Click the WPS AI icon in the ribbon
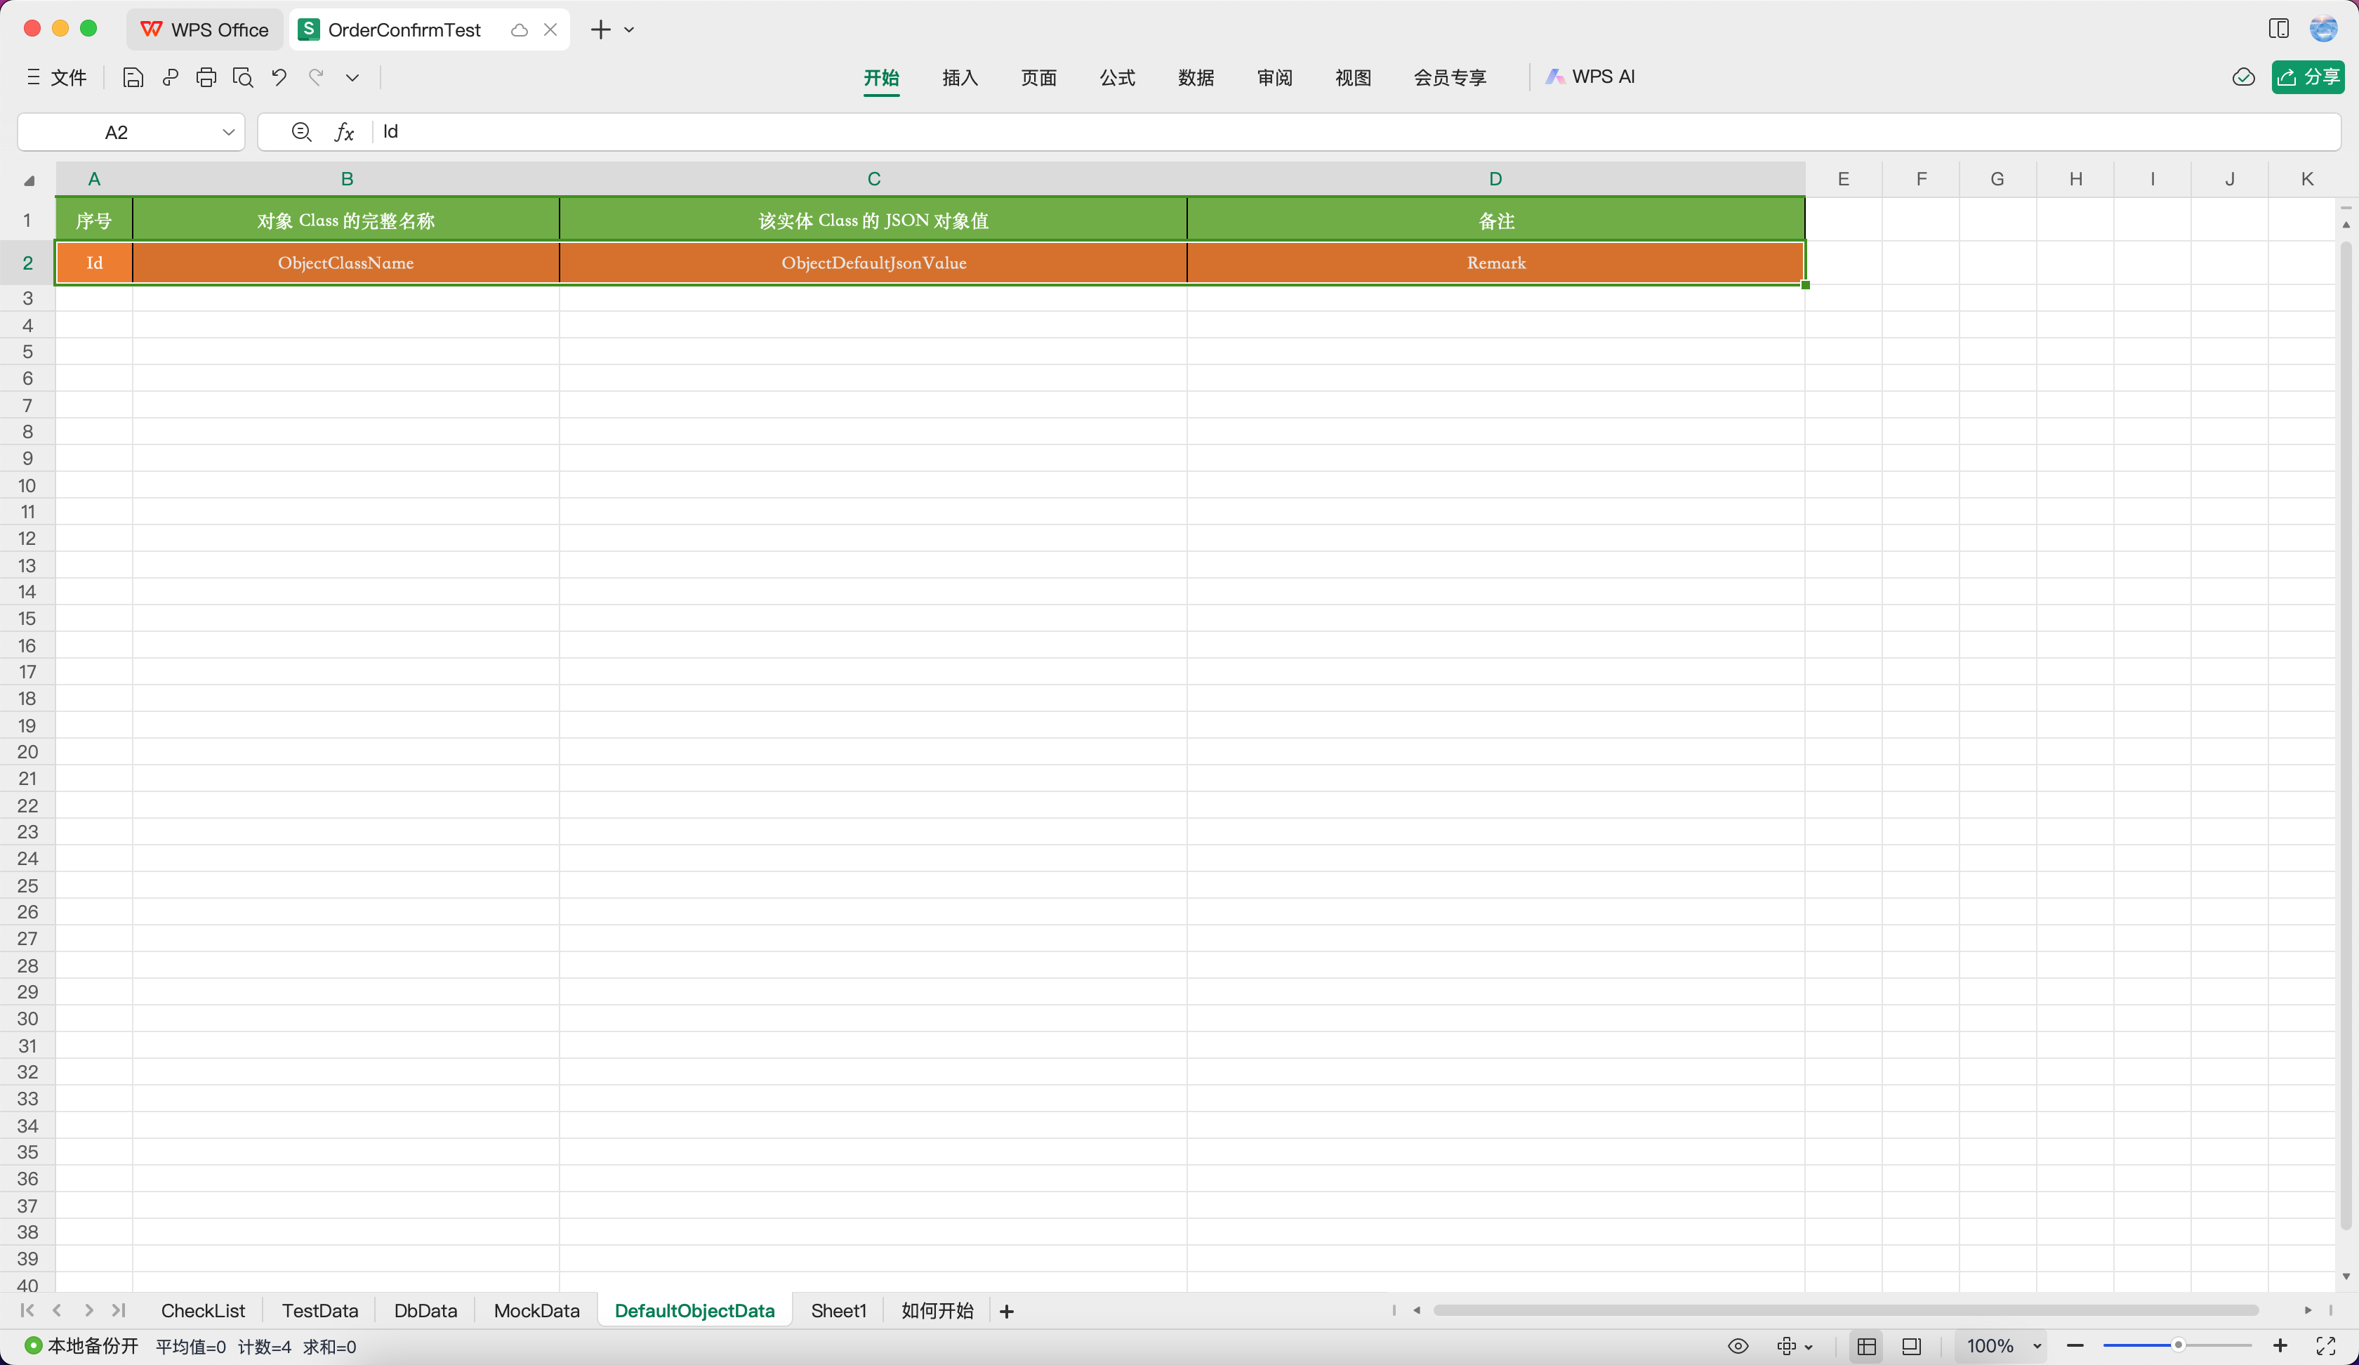This screenshot has height=1365, width=2359. [x=1555, y=77]
